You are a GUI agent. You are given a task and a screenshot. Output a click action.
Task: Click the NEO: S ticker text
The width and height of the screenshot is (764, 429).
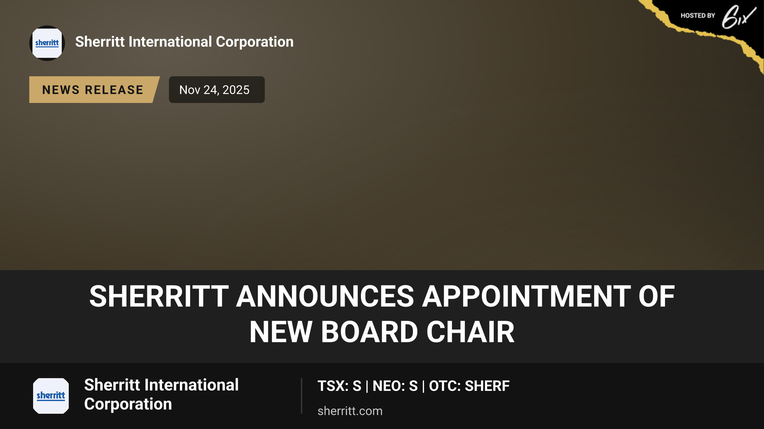tap(395, 386)
